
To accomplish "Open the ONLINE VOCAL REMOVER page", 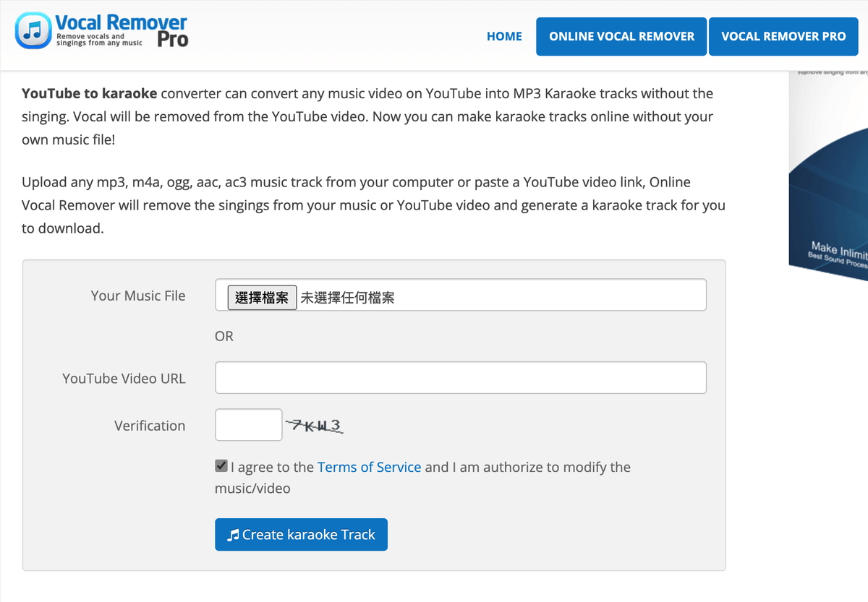I will point(621,36).
